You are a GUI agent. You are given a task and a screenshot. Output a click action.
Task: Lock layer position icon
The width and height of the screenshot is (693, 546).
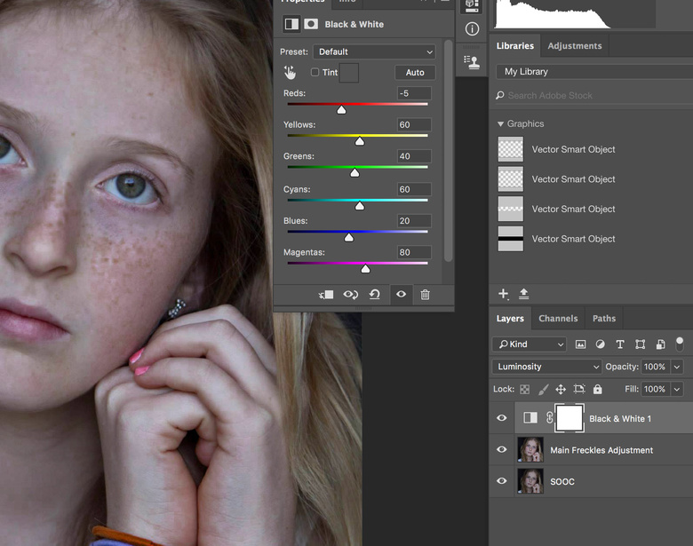pyautogui.click(x=561, y=389)
